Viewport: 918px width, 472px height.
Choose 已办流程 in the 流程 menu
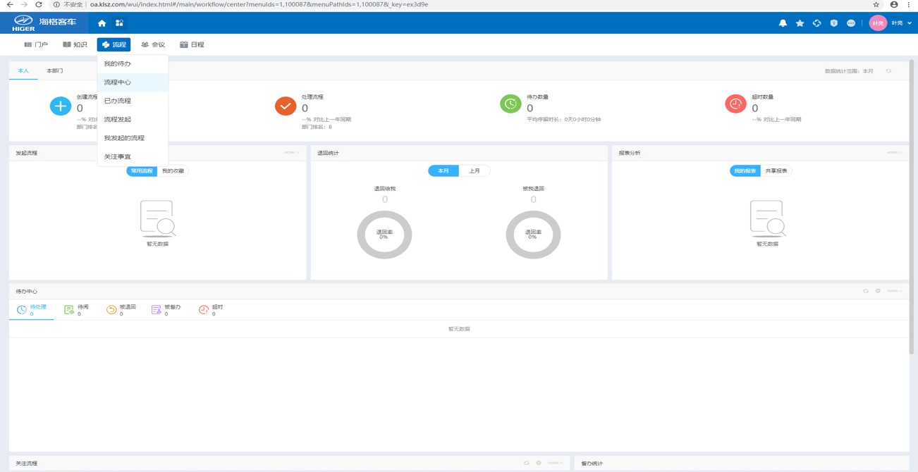(118, 101)
